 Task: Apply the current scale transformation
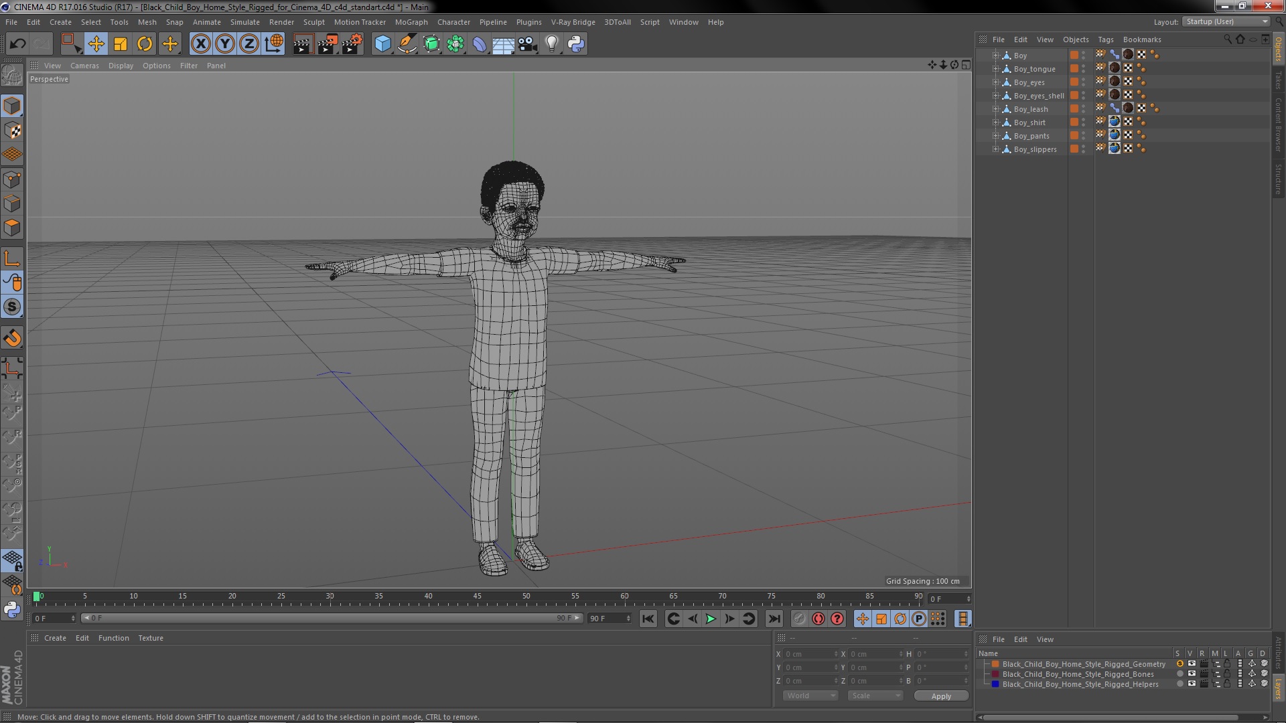click(x=942, y=696)
